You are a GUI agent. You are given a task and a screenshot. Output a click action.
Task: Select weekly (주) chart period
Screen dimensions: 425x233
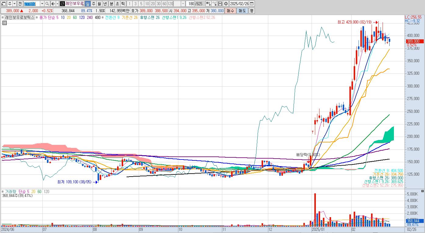pyautogui.click(x=93, y=4)
